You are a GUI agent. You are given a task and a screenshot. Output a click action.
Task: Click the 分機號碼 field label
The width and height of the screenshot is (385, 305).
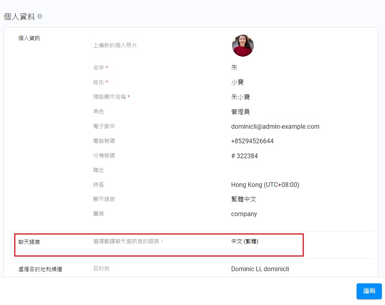[104, 155]
